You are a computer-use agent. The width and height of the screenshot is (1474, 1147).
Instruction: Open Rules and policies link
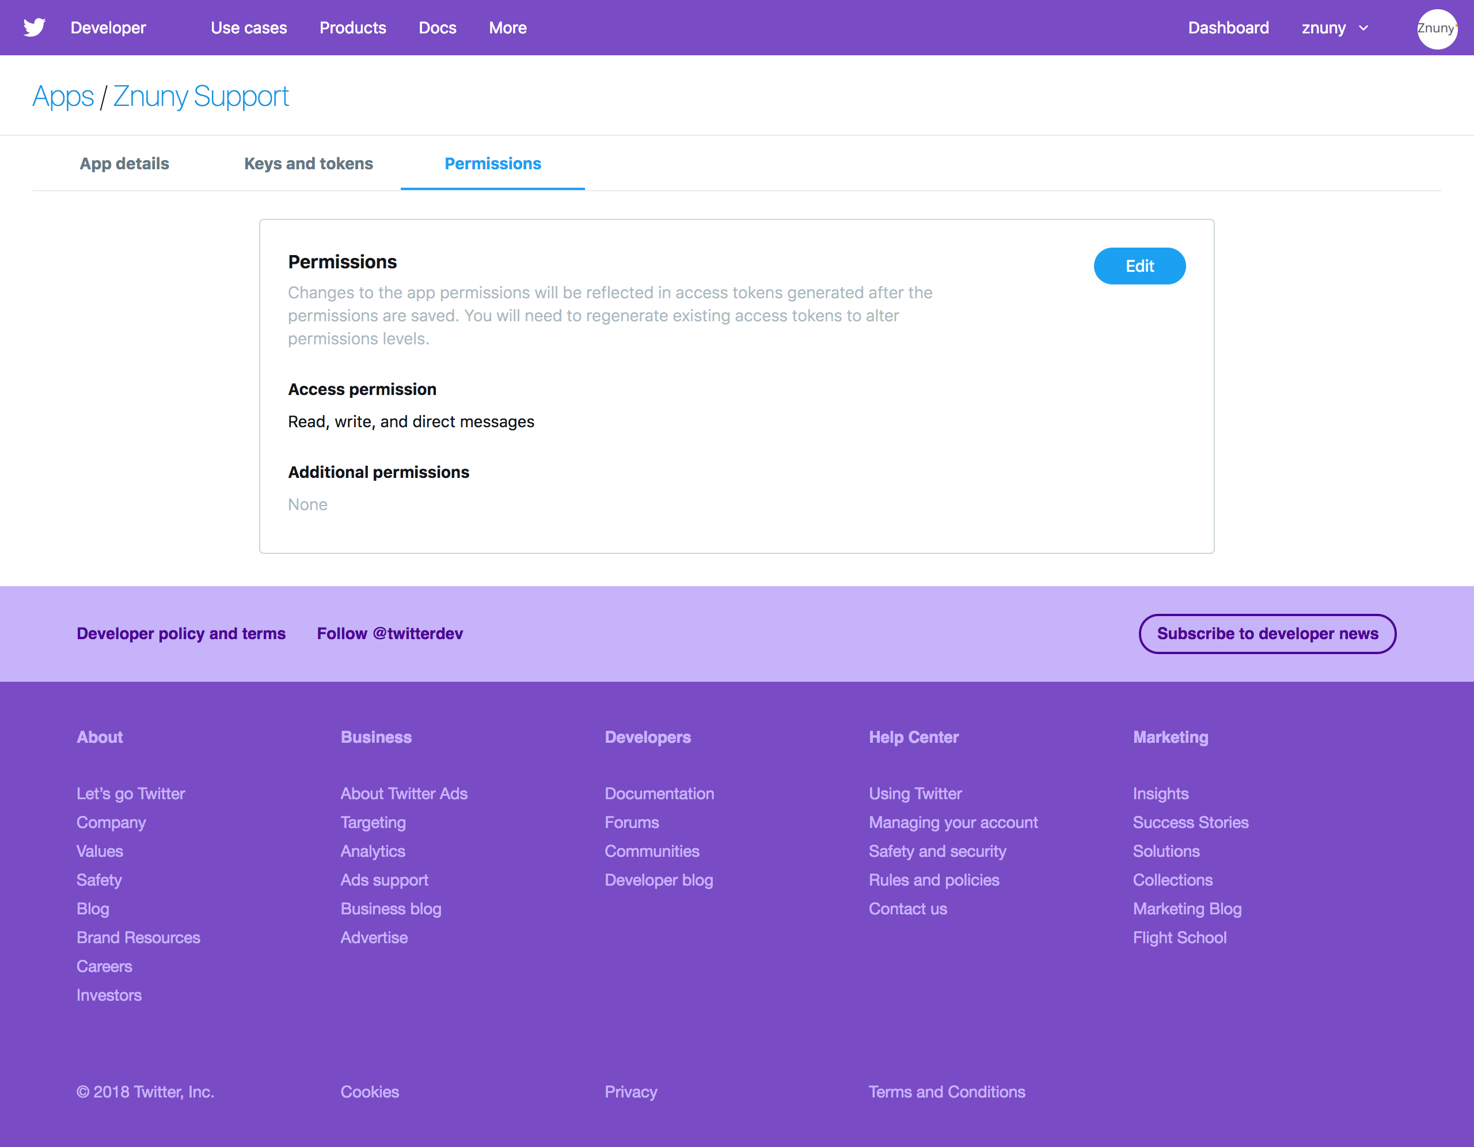(x=934, y=880)
